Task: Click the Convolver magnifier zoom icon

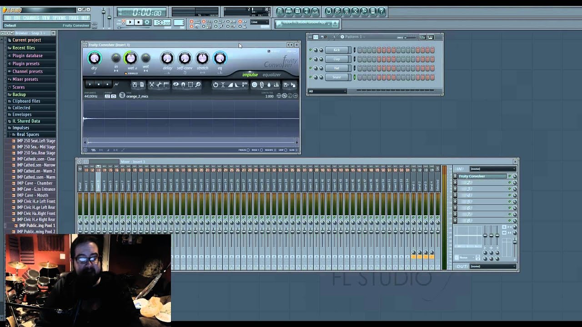Action: [x=198, y=84]
